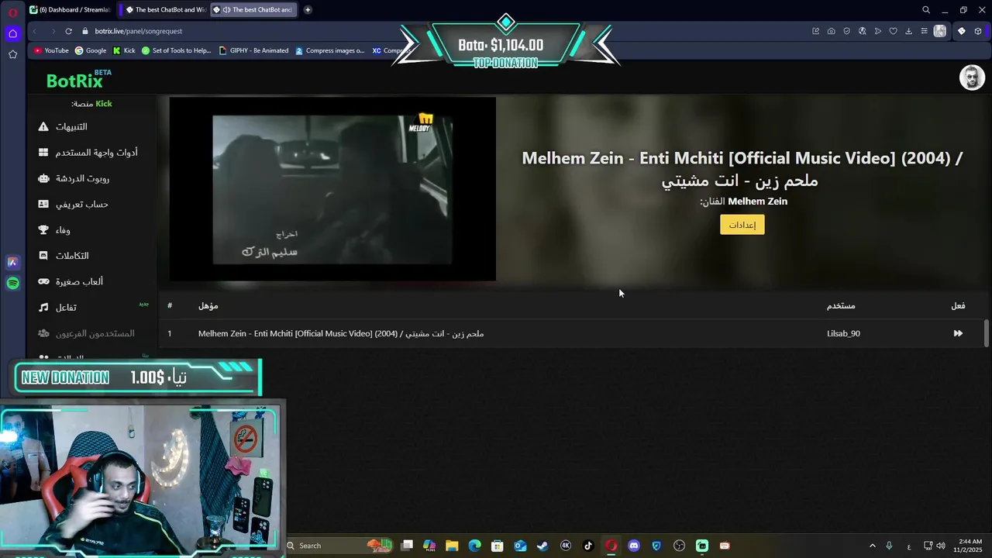The width and height of the screenshot is (992, 558).
Task: Click the green Kick platform label
Action: tap(103, 104)
